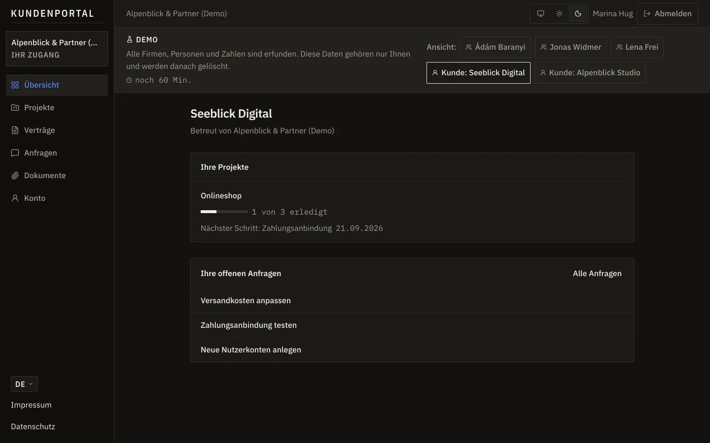The image size is (710, 443).
Task: Click the Abmelden logout button
Action: (x=668, y=14)
